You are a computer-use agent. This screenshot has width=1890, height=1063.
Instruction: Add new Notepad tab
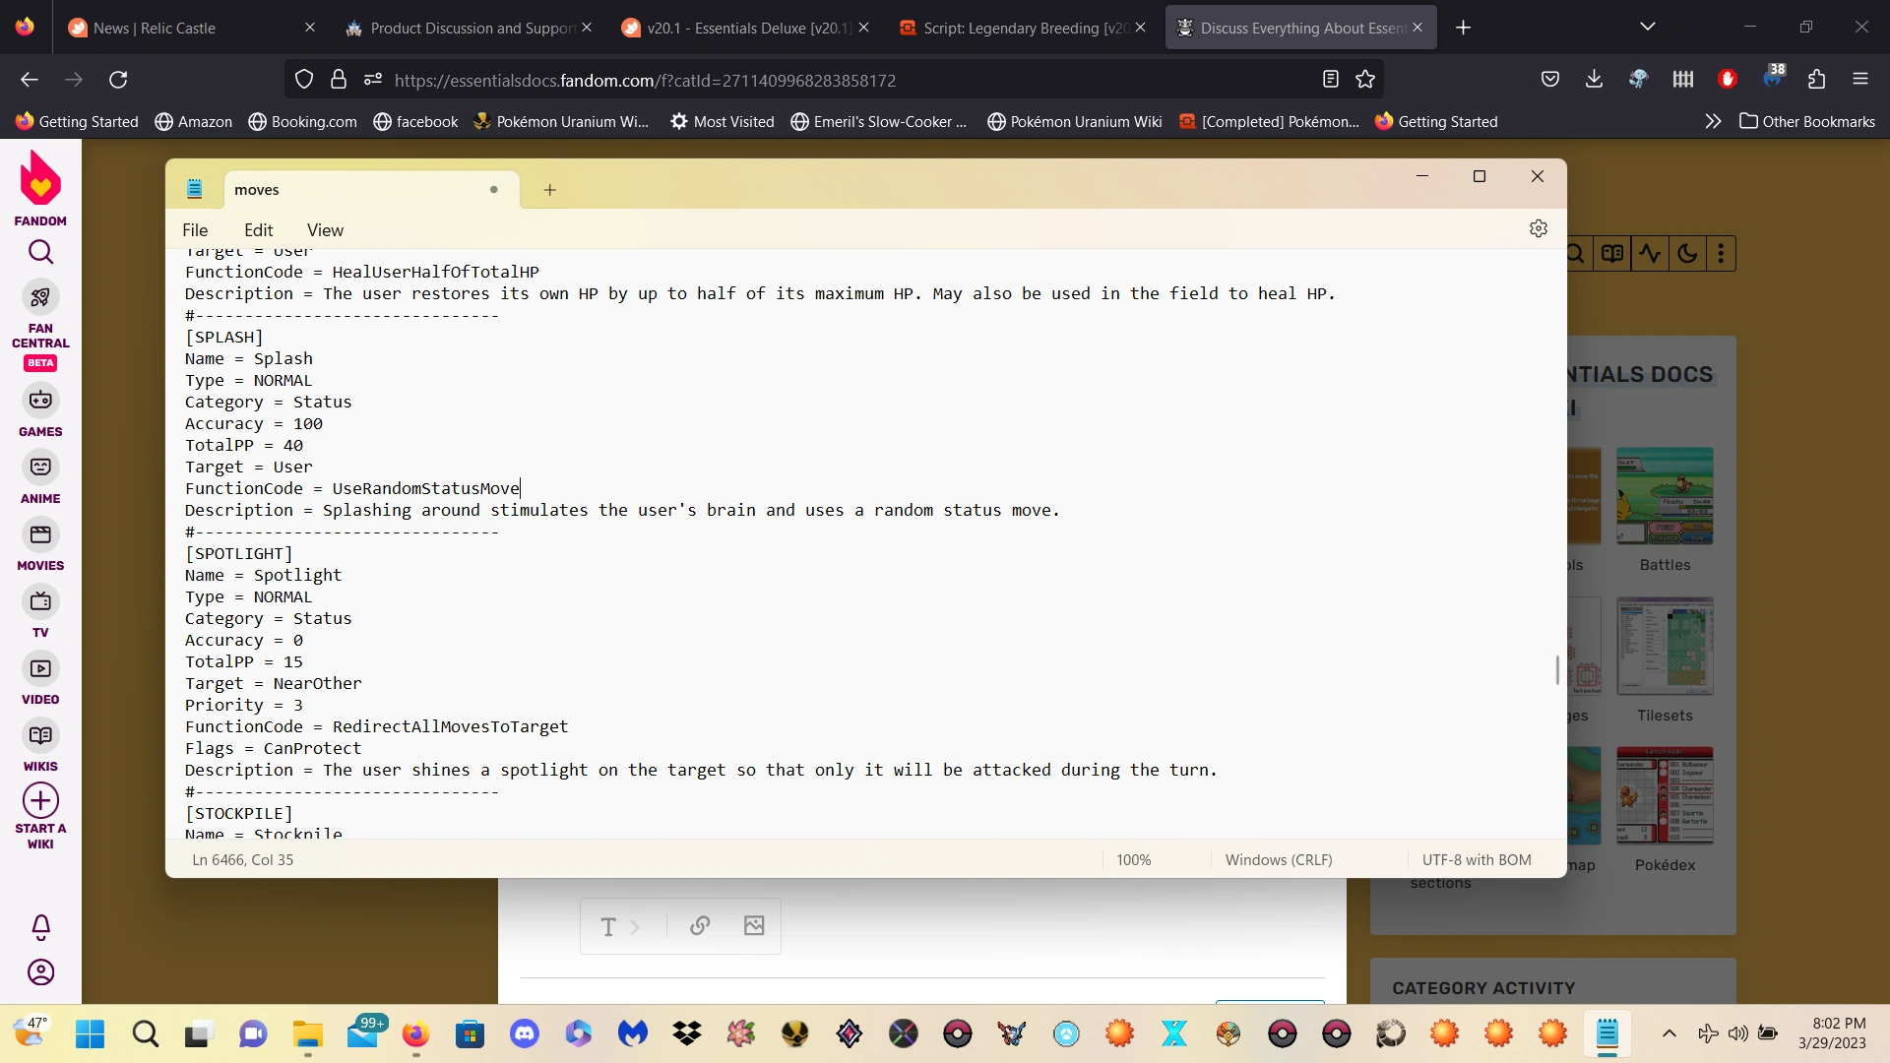pos(550,190)
